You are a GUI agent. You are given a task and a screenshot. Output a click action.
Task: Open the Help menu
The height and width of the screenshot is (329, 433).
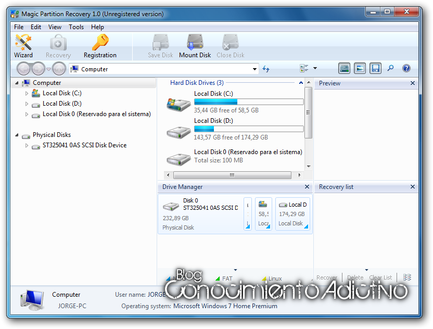(97, 27)
